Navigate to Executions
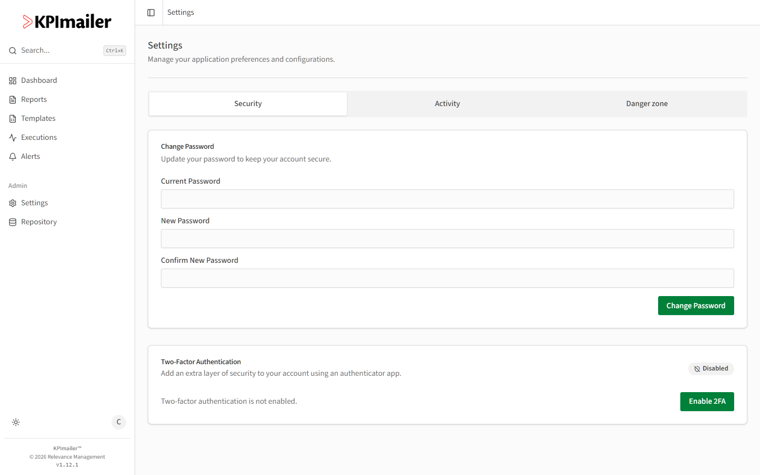The image size is (760, 475). click(68, 138)
